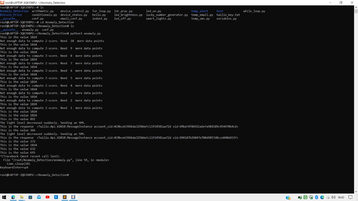Screen dimensions: 358x201
Task: Click the 'time.sleep(10)' traceback line
Action: click(x=18, y=164)
